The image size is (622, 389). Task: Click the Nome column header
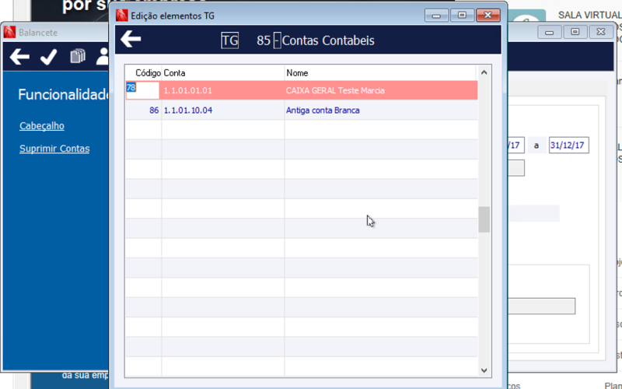[380, 73]
